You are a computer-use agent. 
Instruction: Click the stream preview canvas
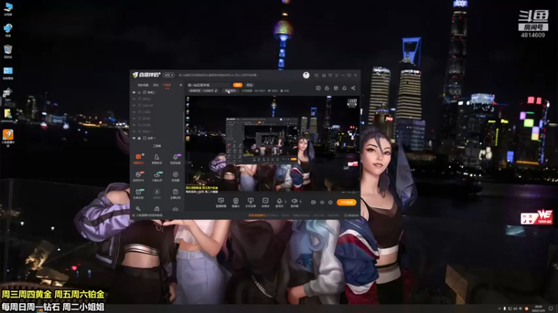tap(272, 144)
